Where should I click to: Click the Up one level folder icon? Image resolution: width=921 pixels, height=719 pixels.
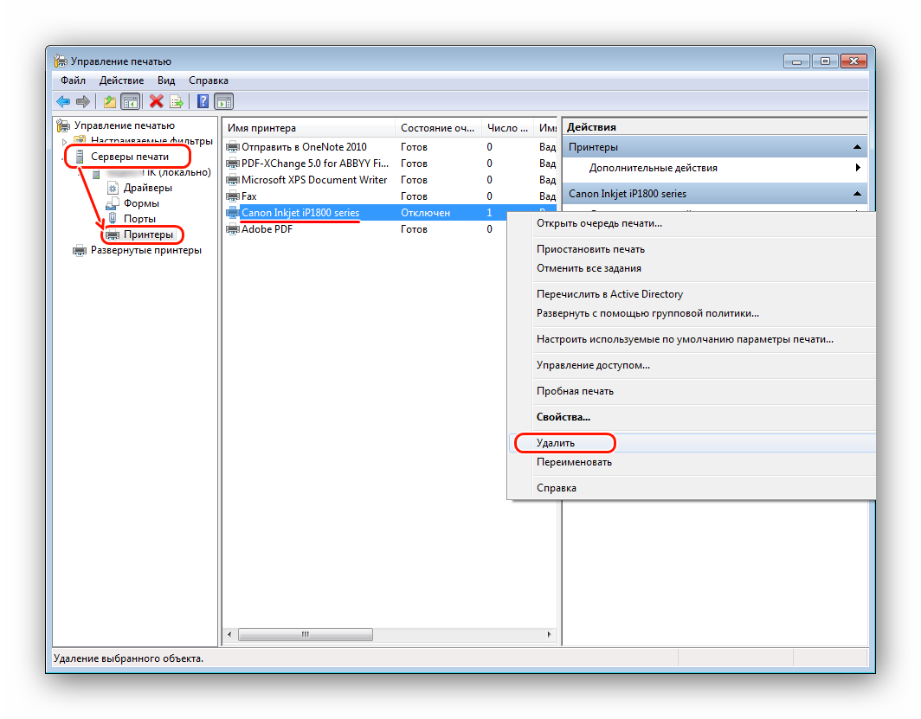pos(109,101)
